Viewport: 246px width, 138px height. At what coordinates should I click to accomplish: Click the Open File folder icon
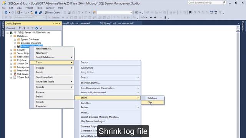click(32, 13)
